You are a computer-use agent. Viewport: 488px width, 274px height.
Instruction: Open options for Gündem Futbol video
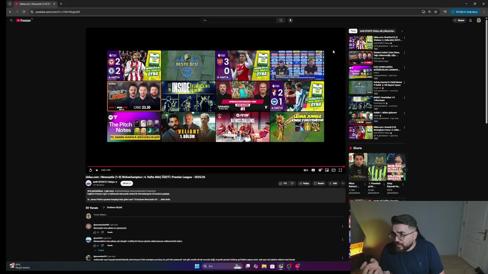[404, 53]
